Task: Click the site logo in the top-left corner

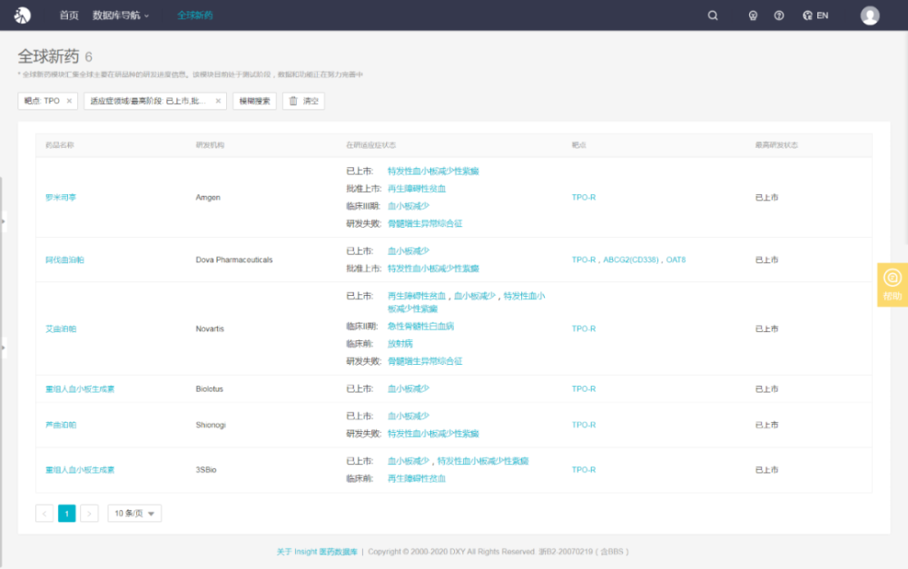Action: [23, 15]
